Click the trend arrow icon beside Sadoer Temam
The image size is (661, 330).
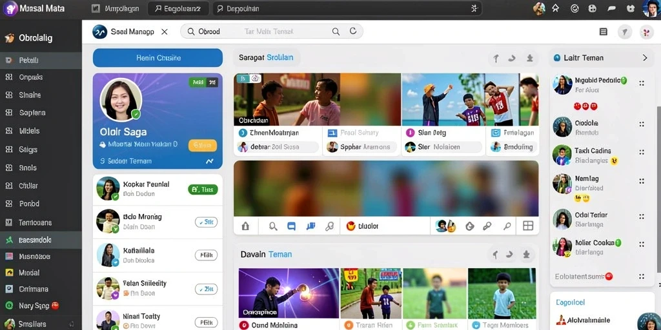(210, 161)
